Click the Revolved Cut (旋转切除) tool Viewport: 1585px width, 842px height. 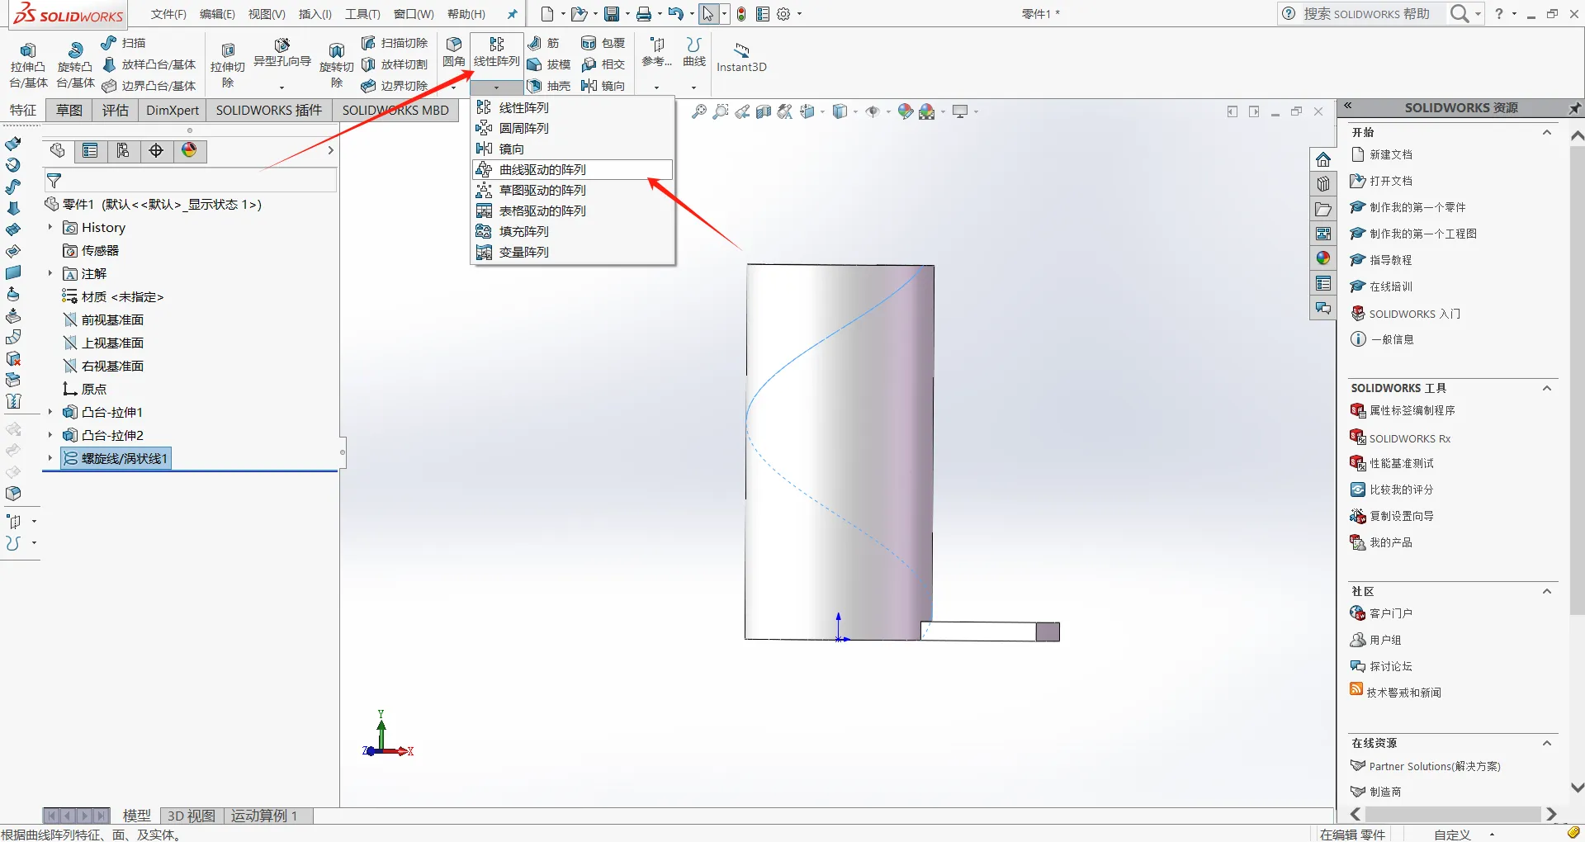pos(336,64)
